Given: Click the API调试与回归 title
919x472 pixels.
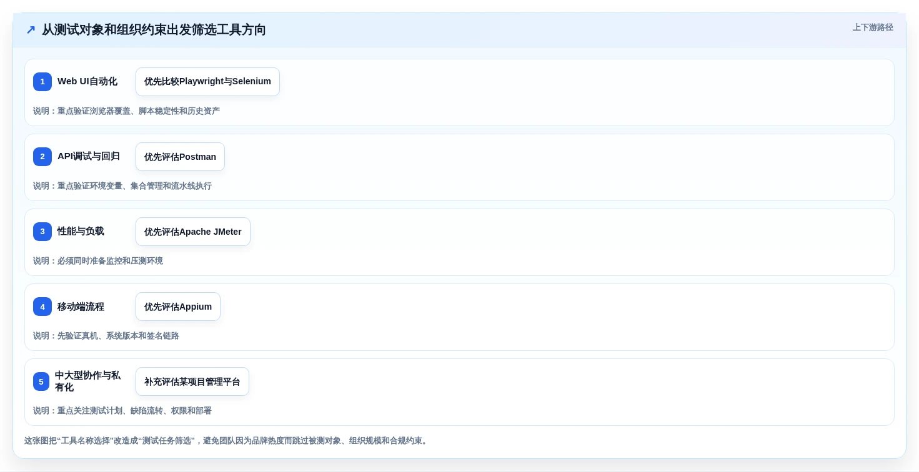Looking at the screenshot, I should [89, 156].
